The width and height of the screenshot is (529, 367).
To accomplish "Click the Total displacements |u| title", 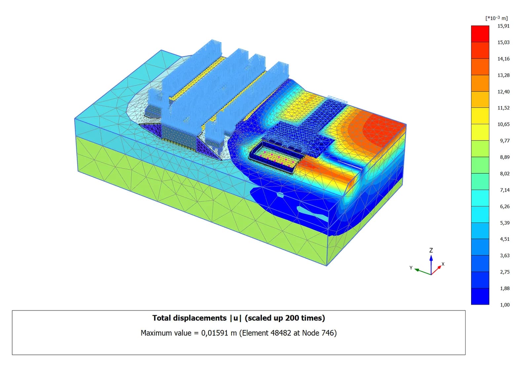I will pyautogui.click(x=238, y=318).
